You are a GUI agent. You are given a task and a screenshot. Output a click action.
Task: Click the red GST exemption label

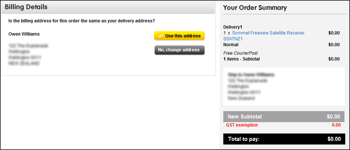[242, 125]
